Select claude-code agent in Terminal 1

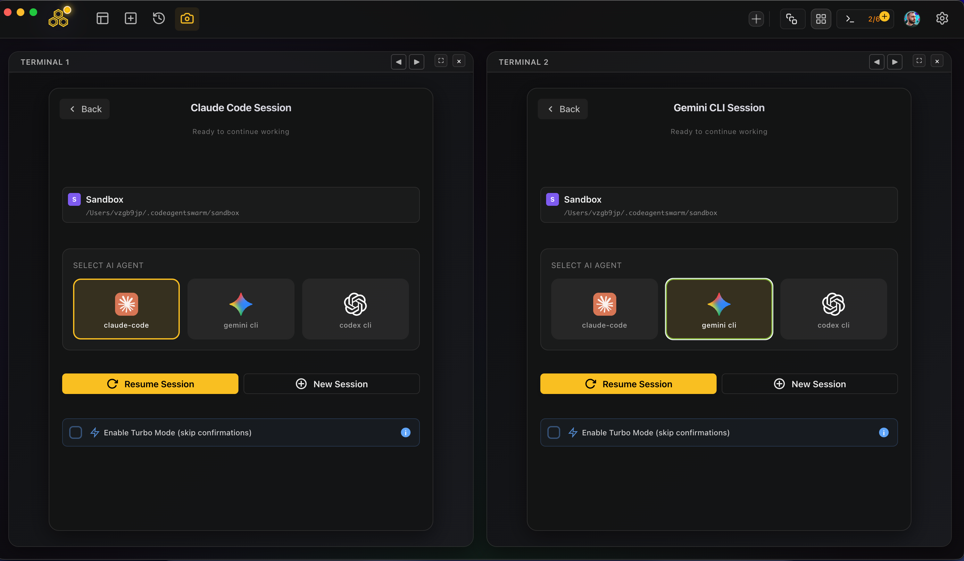126,309
